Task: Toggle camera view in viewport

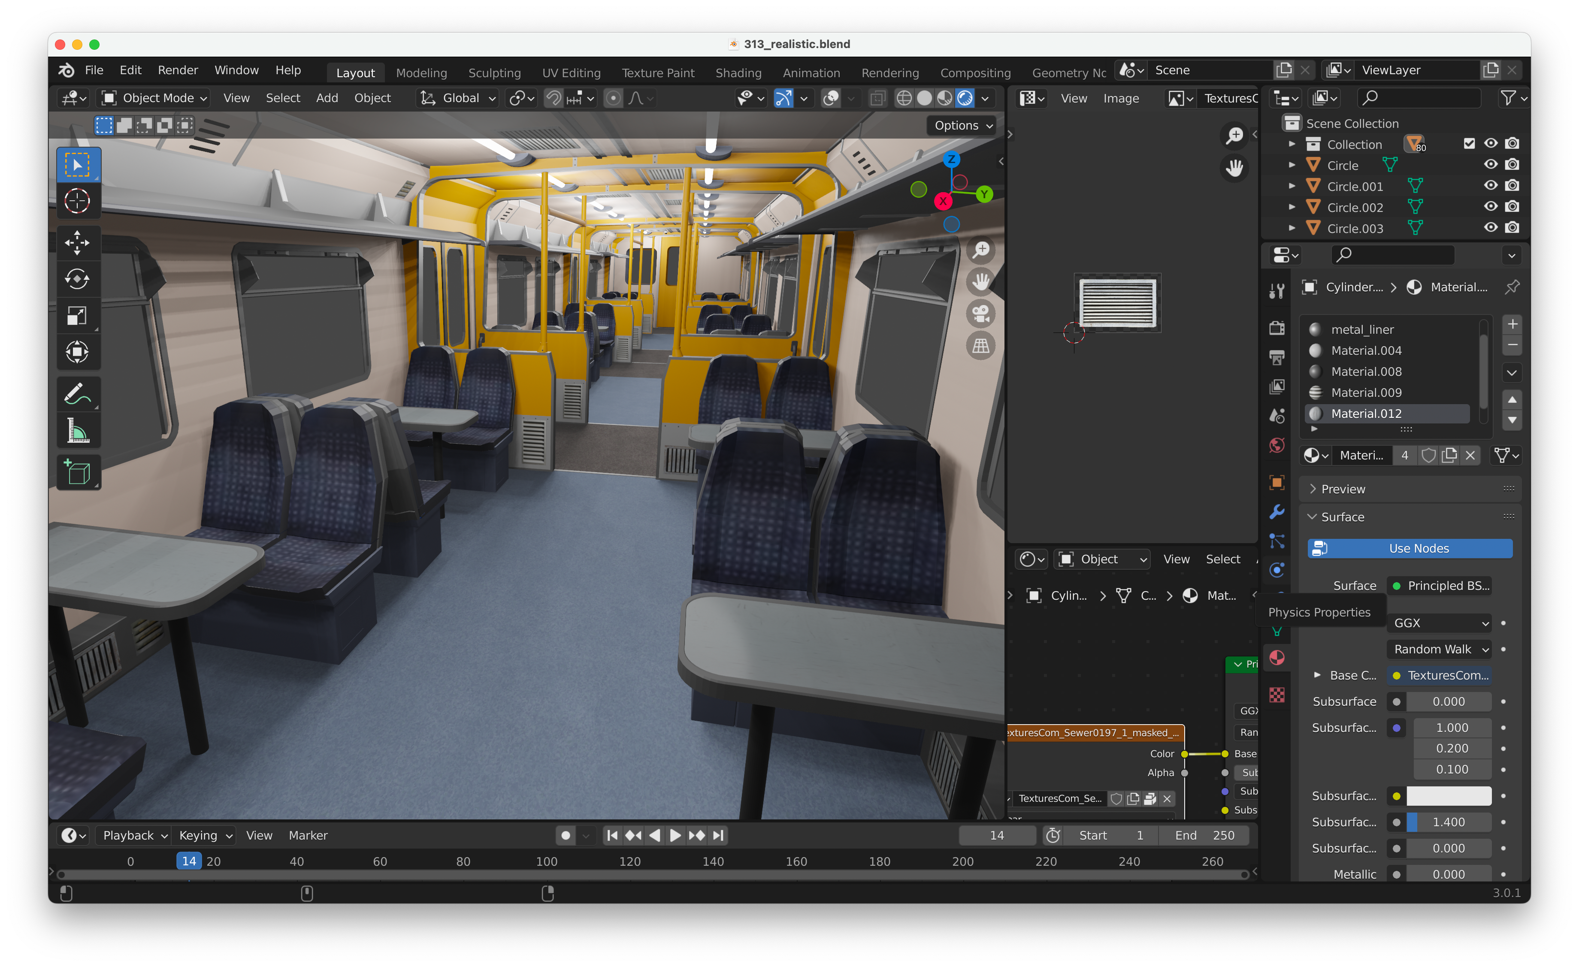Action: (980, 314)
